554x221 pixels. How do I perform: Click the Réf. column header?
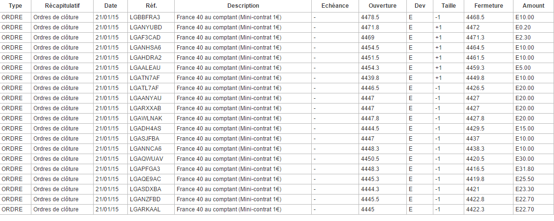tap(151, 6)
